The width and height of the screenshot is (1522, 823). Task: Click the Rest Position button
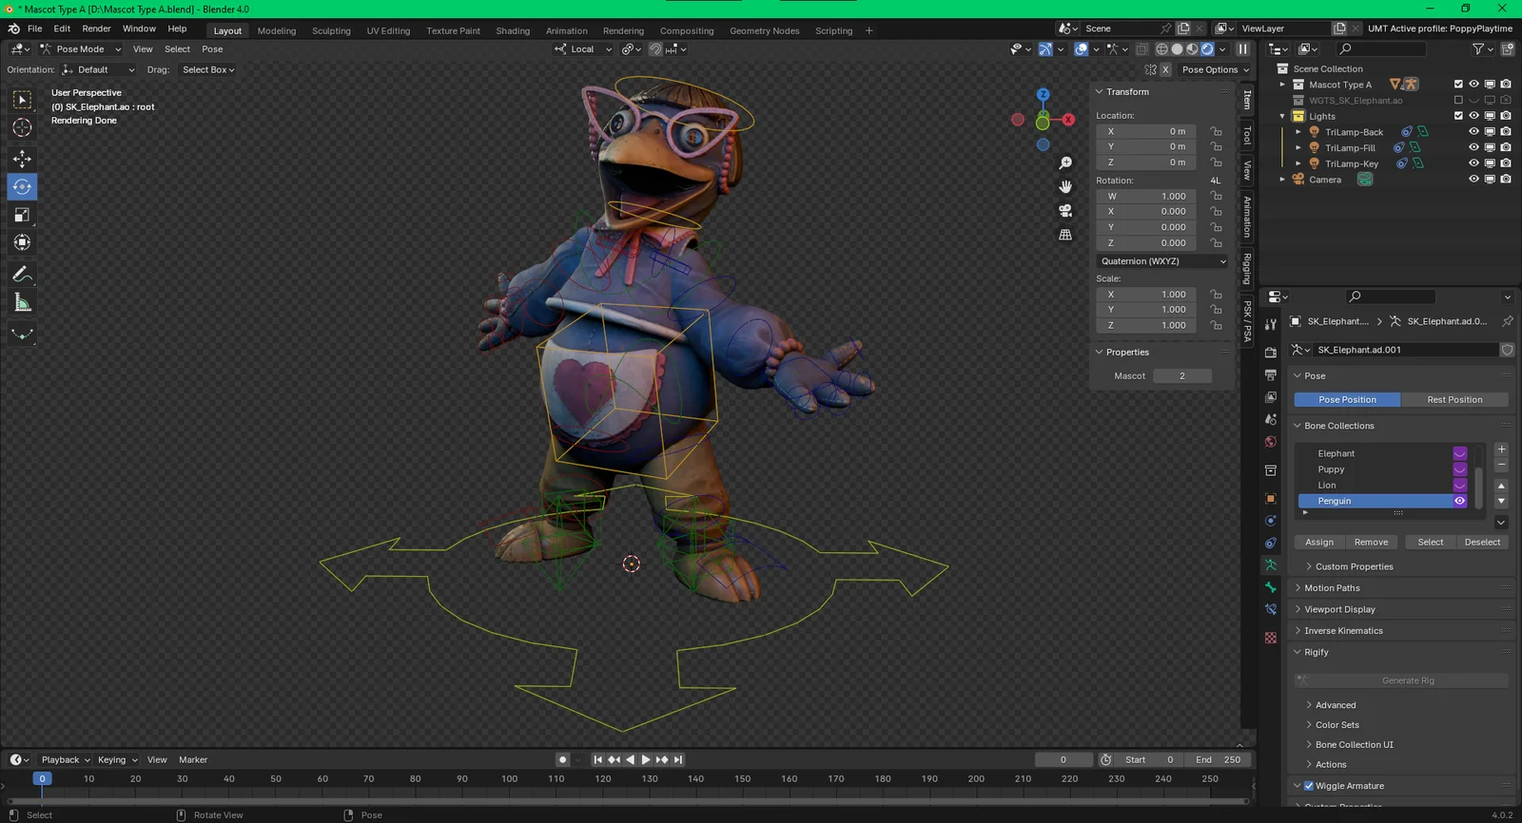point(1454,400)
